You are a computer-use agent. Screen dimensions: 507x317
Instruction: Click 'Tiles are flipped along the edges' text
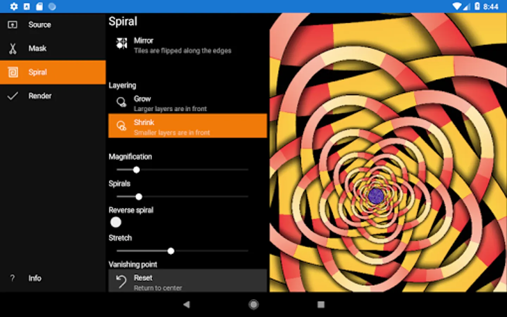(182, 51)
